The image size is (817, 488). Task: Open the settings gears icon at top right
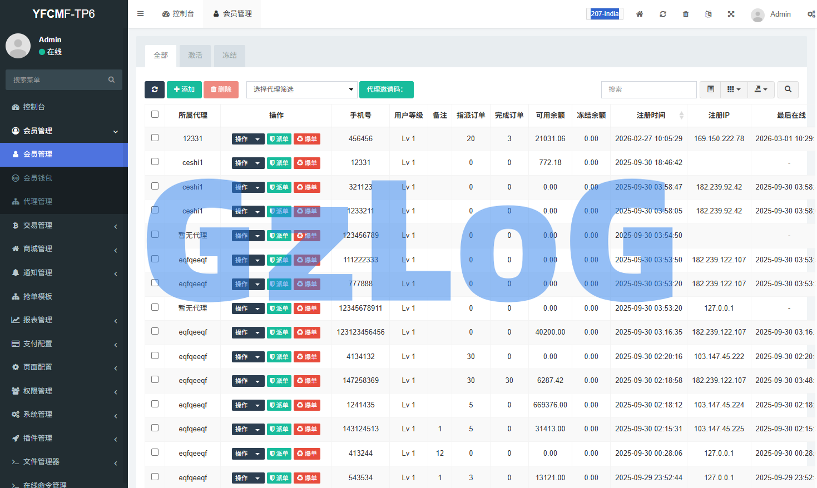pyautogui.click(x=811, y=14)
